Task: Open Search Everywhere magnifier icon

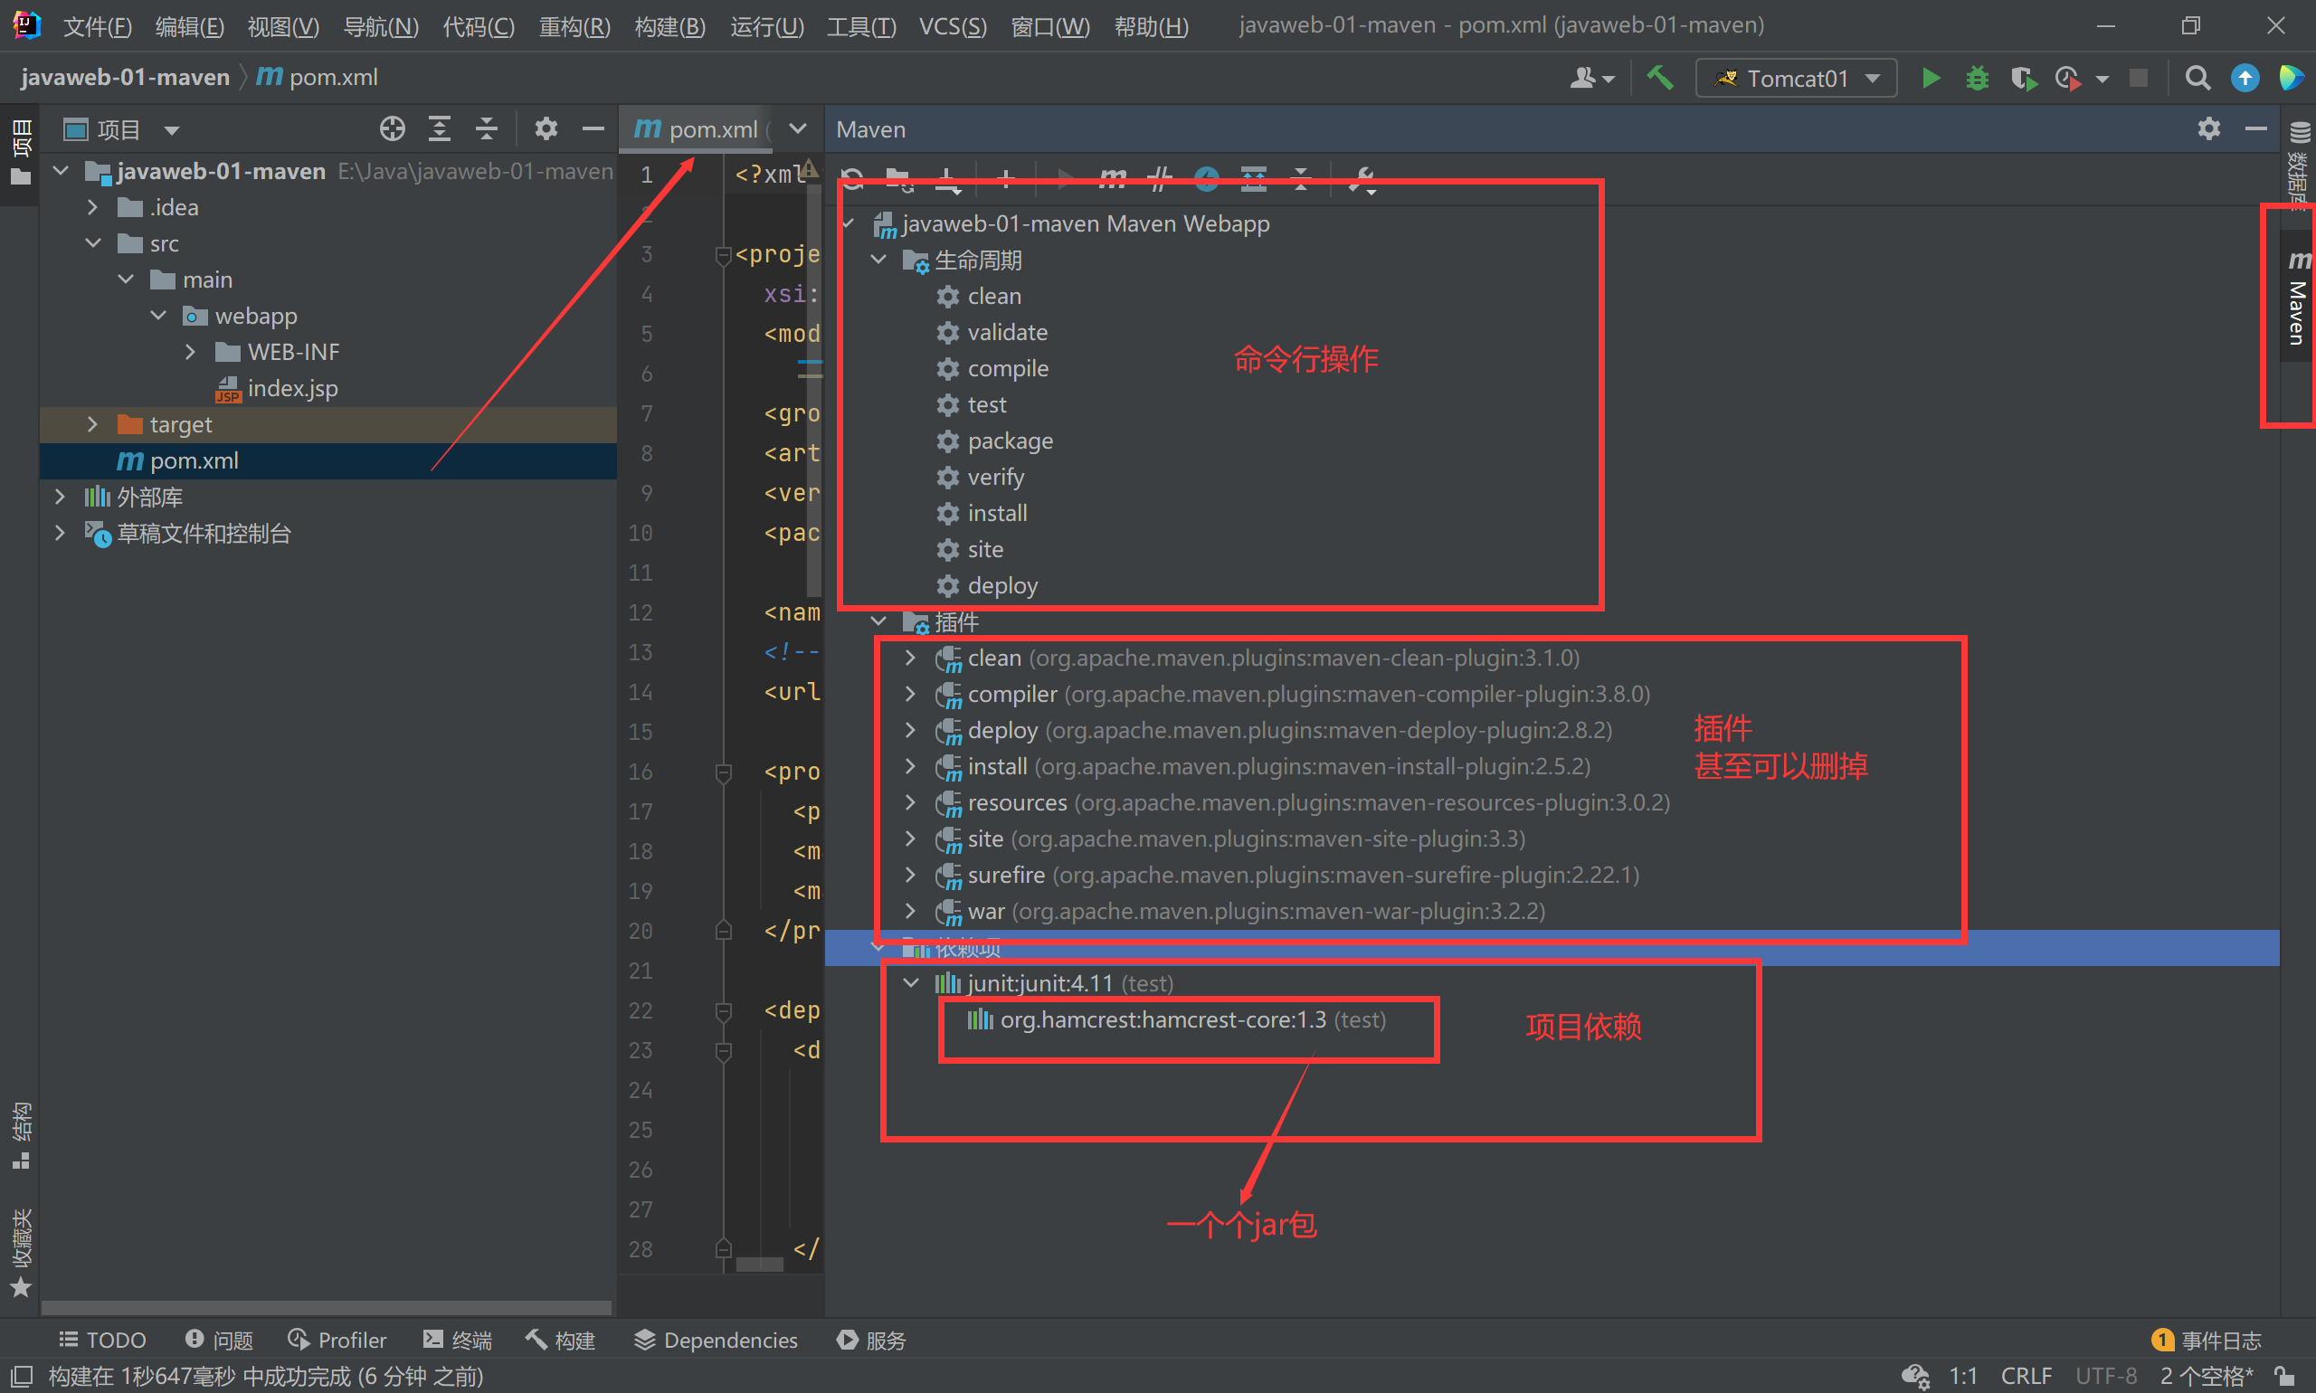Action: pyautogui.click(x=2197, y=78)
